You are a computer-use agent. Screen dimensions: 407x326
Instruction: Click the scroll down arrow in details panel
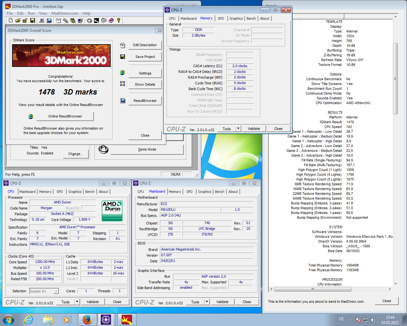click(x=396, y=284)
